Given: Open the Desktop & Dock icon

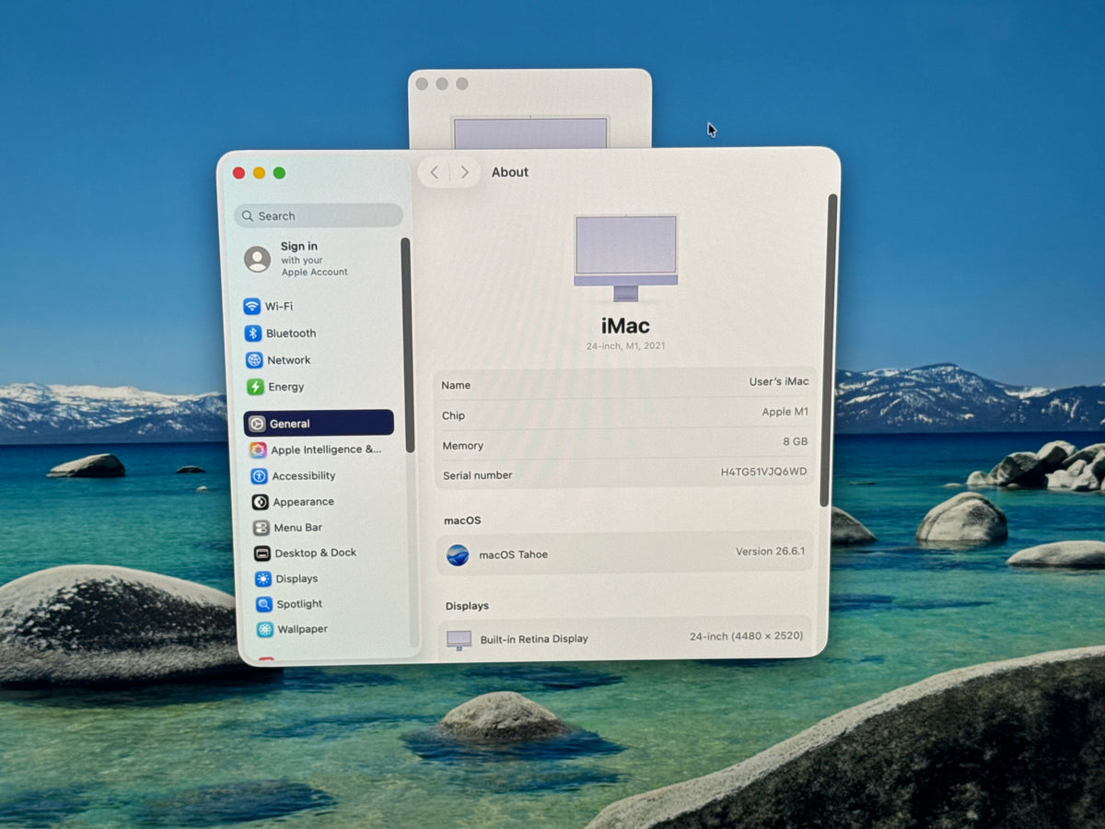Looking at the screenshot, I should click(x=262, y=554).
